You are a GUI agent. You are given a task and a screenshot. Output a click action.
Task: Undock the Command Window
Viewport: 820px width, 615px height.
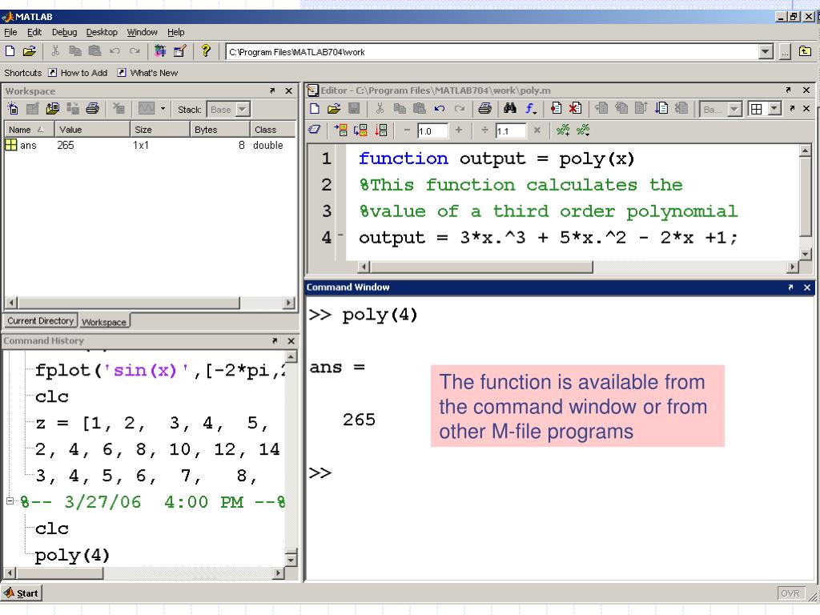pos(790,287)
